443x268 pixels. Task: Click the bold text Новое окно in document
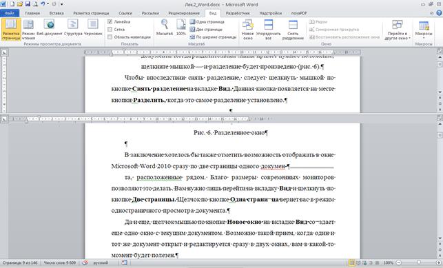pyautogui.click(x=245, y=222)
